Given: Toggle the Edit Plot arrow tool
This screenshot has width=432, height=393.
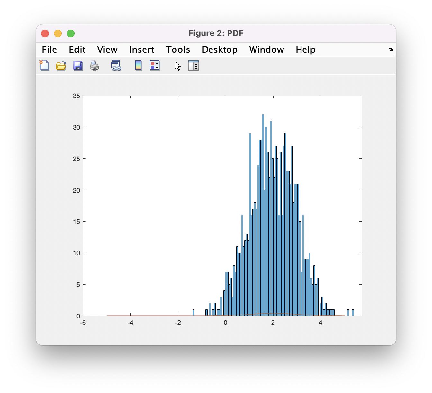Looking at the screenshot, I should [178, 66].
